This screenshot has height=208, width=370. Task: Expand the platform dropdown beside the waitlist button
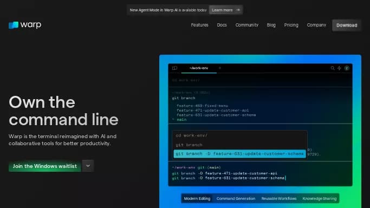(88, 166)
